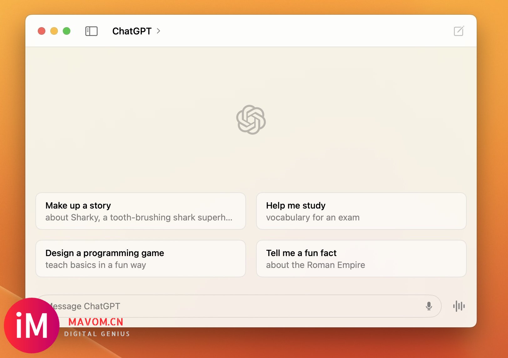Choose the 'Tell me a fun fact' card
The image size is (508, 358).
click(x=361, y=259)
